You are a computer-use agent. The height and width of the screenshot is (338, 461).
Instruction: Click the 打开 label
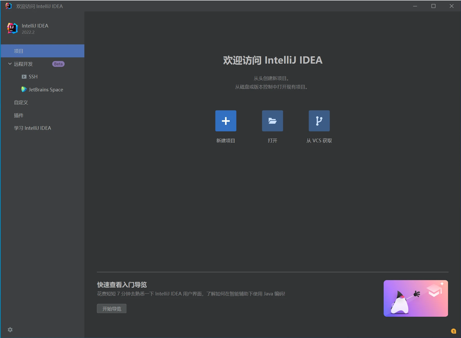click(x=272, y=140)
